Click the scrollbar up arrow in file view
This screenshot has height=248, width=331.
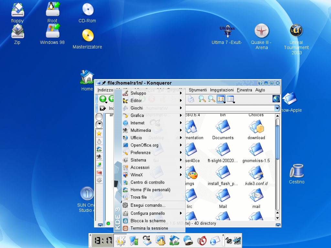coord(278,116)
